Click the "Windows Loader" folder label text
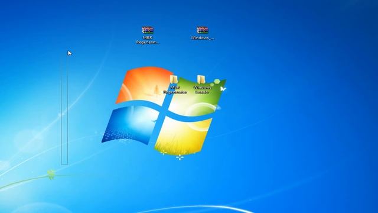 coord(203,89)
